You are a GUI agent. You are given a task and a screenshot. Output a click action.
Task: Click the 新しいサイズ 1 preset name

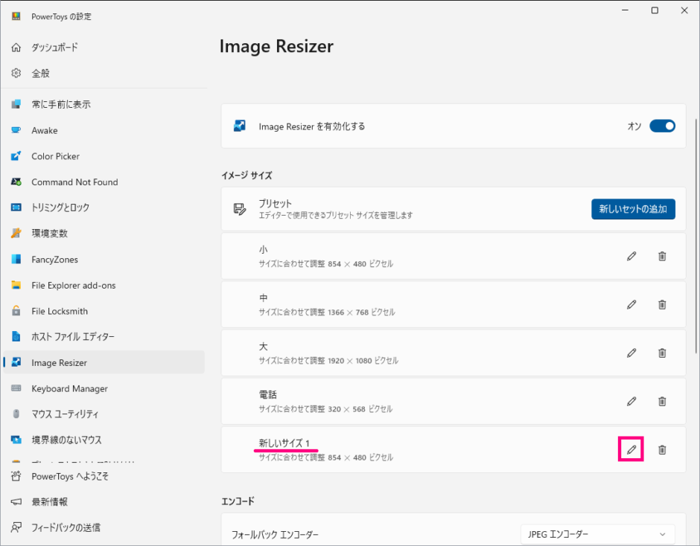tap(284, 443)
